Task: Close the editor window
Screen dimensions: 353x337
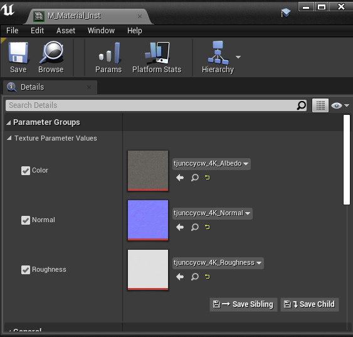Action: [341, 7]
